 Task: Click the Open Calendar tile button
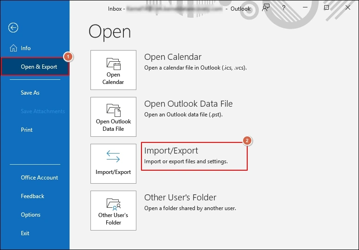pyautogui.click(x=113, y=70)
